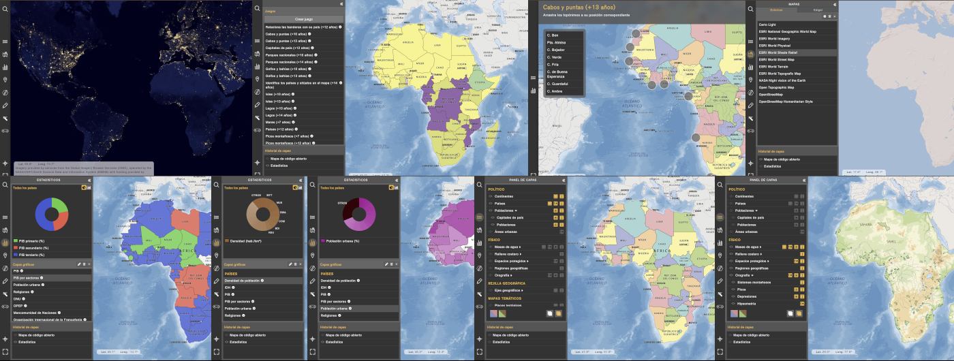Click highlighted basemap icon left of MAPAS panel
The image size is (954, 361).
750,54
